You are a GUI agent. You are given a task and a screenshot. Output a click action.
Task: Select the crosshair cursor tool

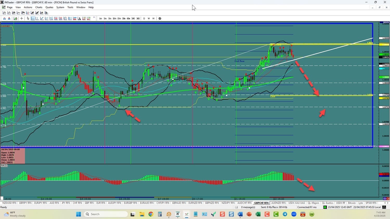(22, 18)
